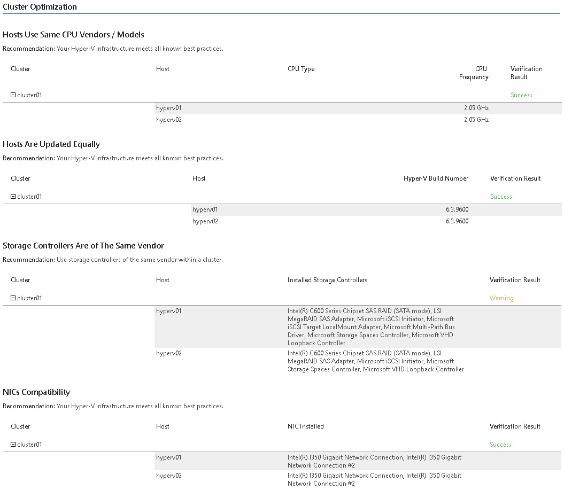Click the Cluster Optimization report title
This screenshot has width=564, height=490.
[40, 7]
